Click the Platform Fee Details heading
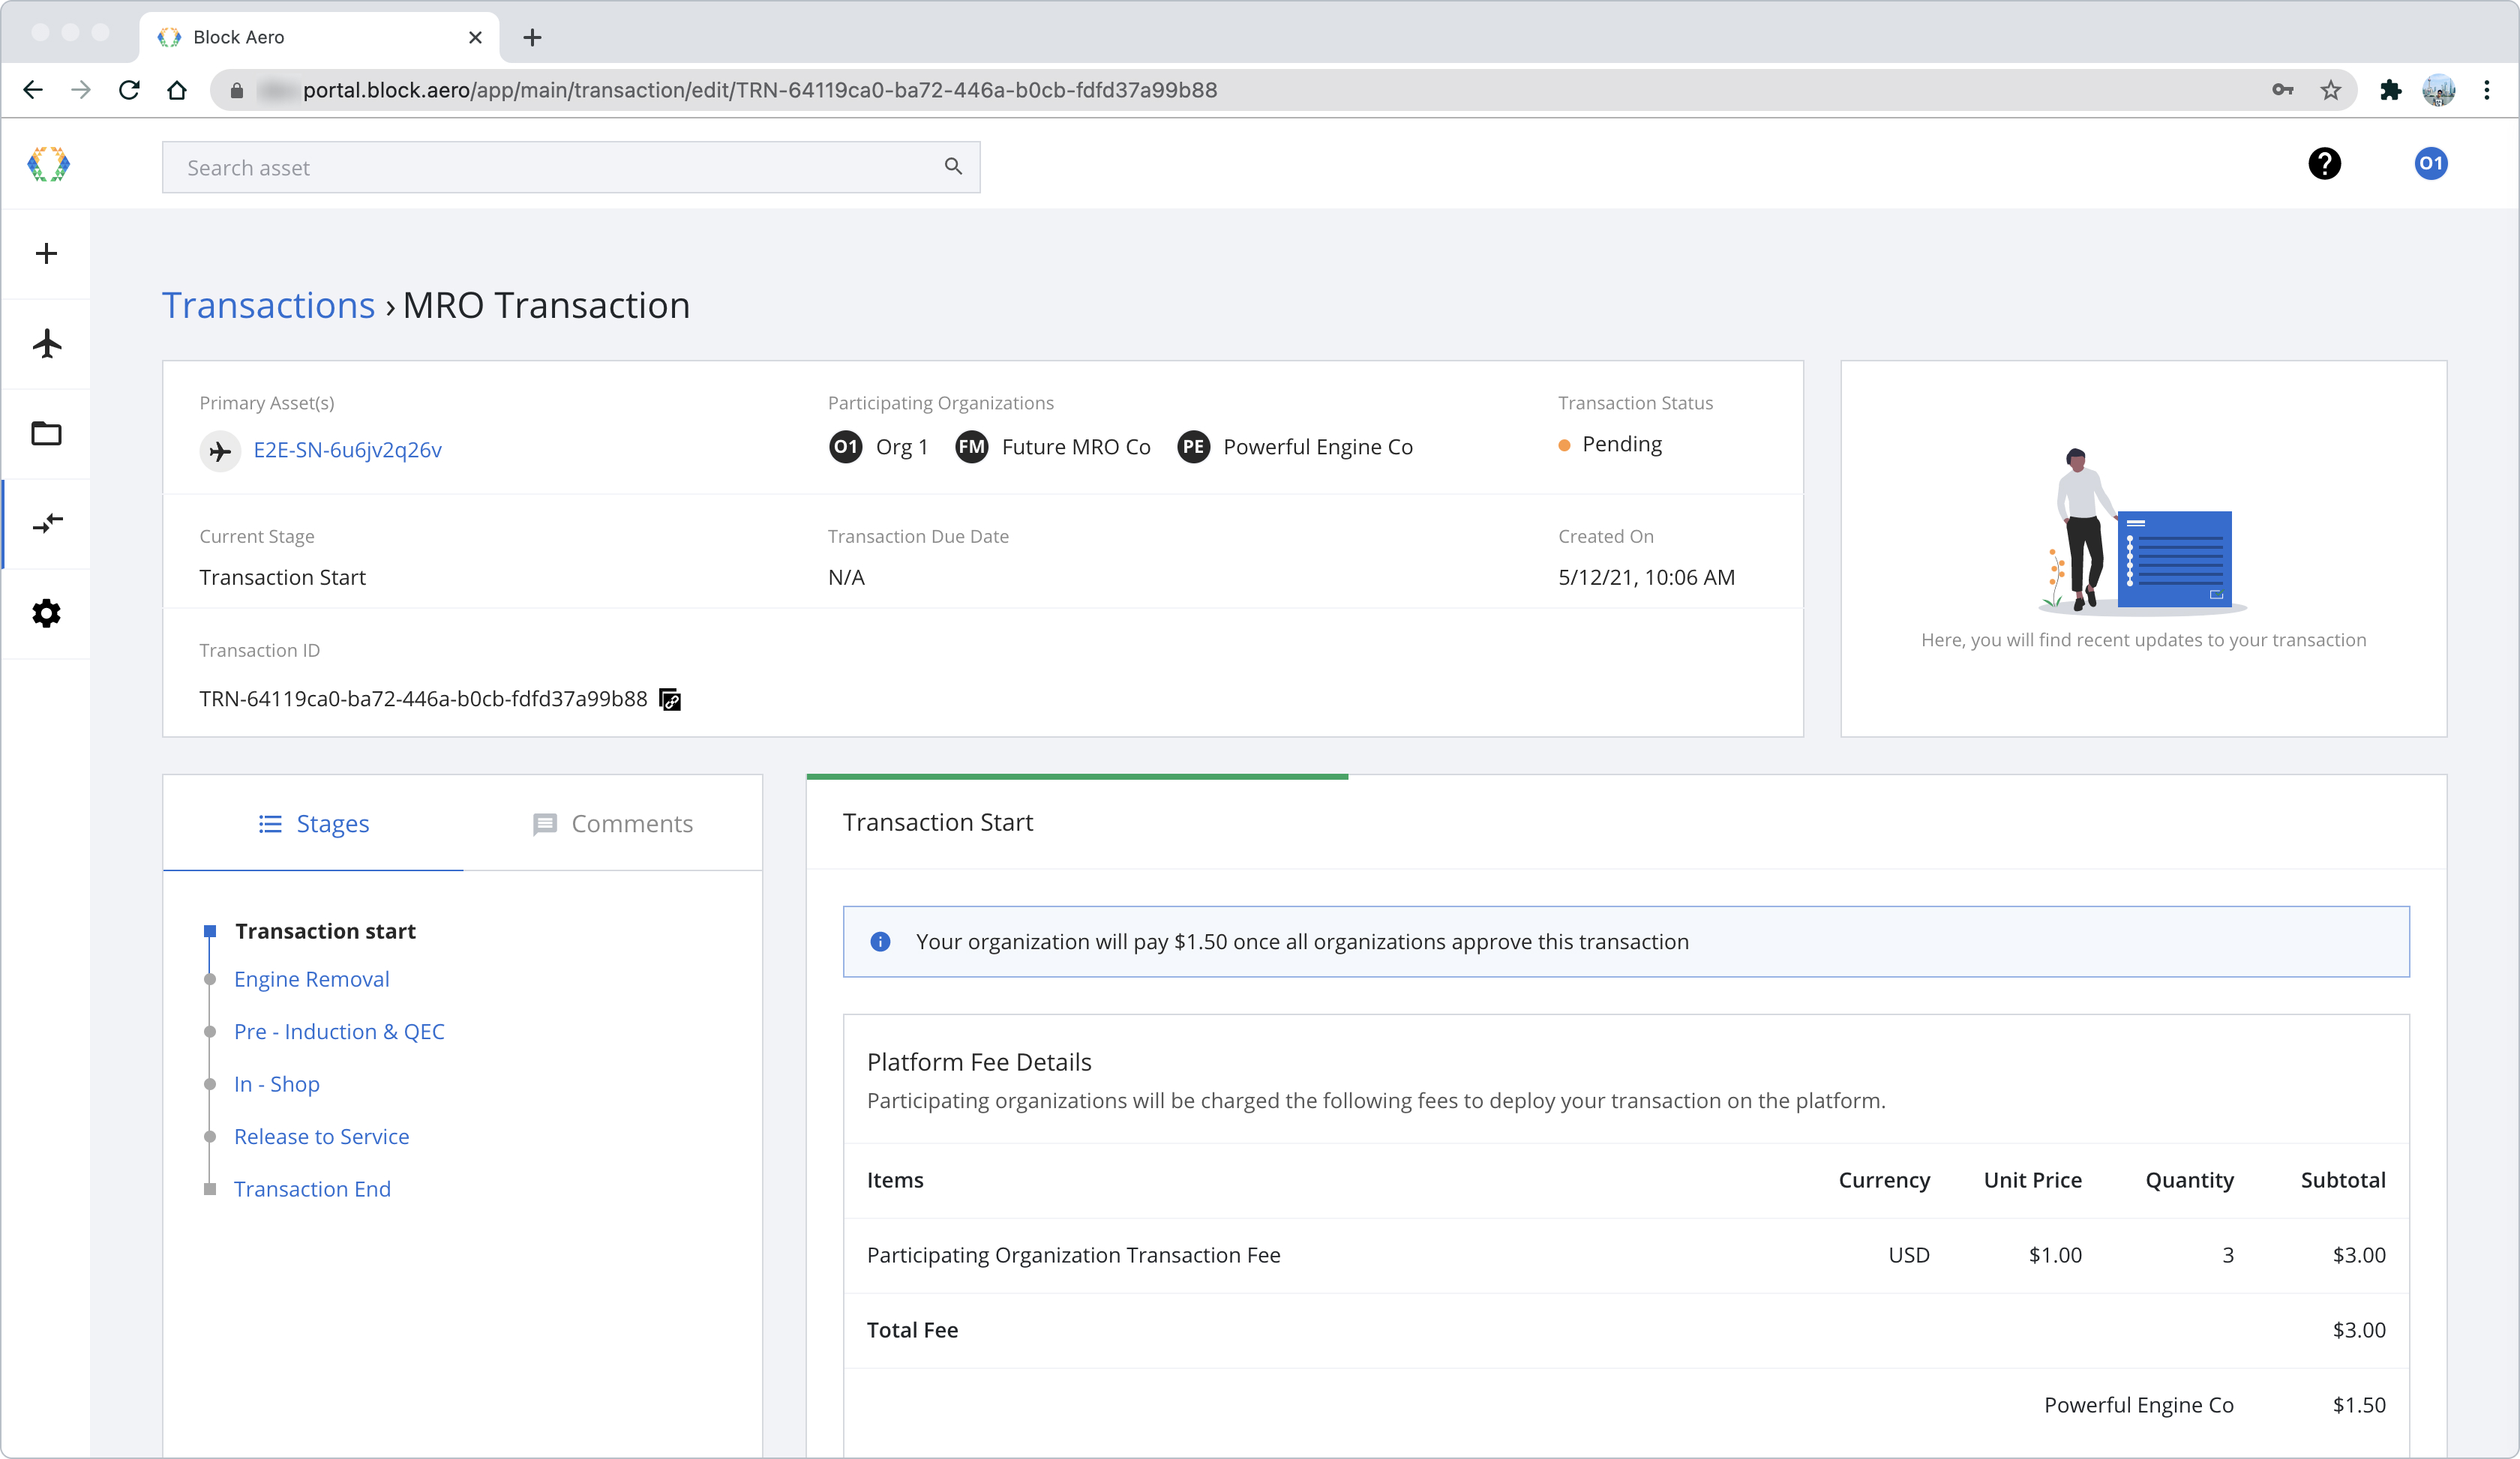Image resolution: width=2520 pixels, height=1459 pixels. tap(979, 1062)
